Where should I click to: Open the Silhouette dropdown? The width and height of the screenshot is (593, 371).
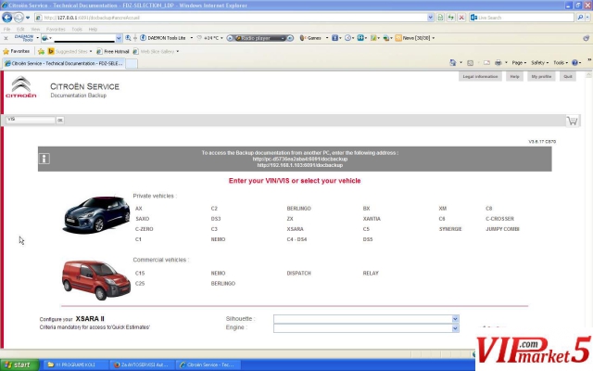click(455, 319)
